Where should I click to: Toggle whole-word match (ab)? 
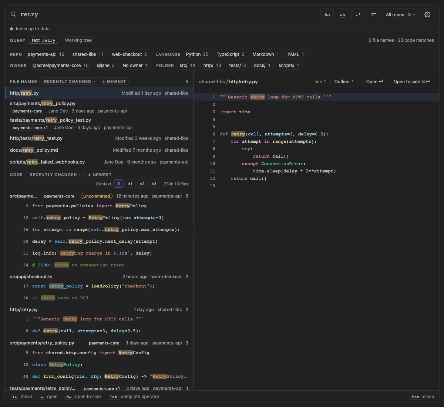(x=343, y=14)
